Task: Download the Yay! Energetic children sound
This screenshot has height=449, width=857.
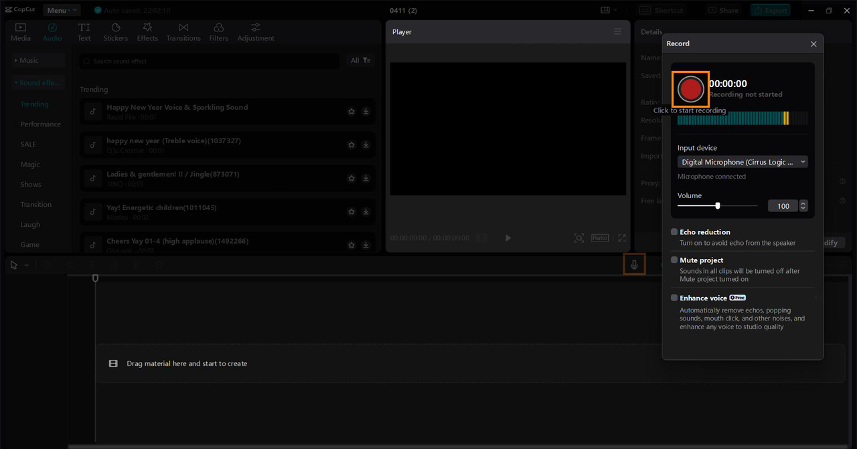Action: pyautogui.click(x=366, y=212)
